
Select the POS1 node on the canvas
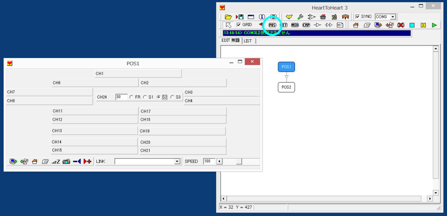(x=286, y=67)
